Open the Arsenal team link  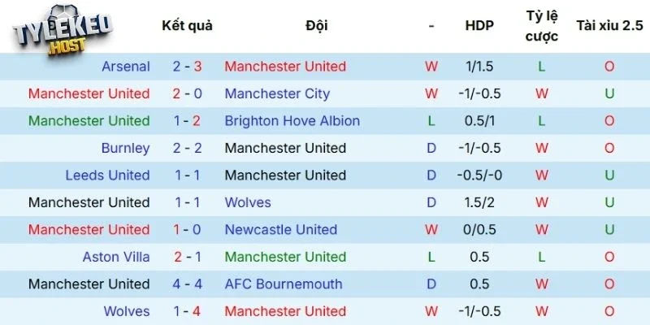pyautogui.click(x=126, y=67)
